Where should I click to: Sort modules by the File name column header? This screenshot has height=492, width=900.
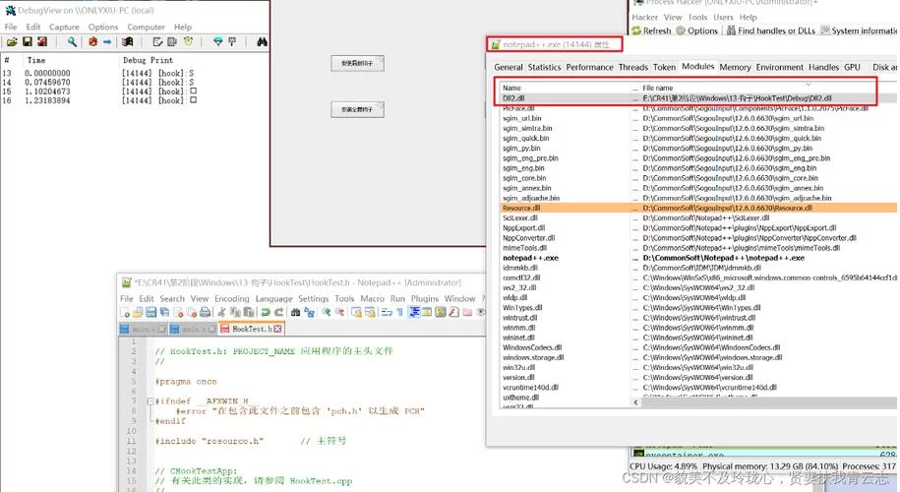coord(769,88)
